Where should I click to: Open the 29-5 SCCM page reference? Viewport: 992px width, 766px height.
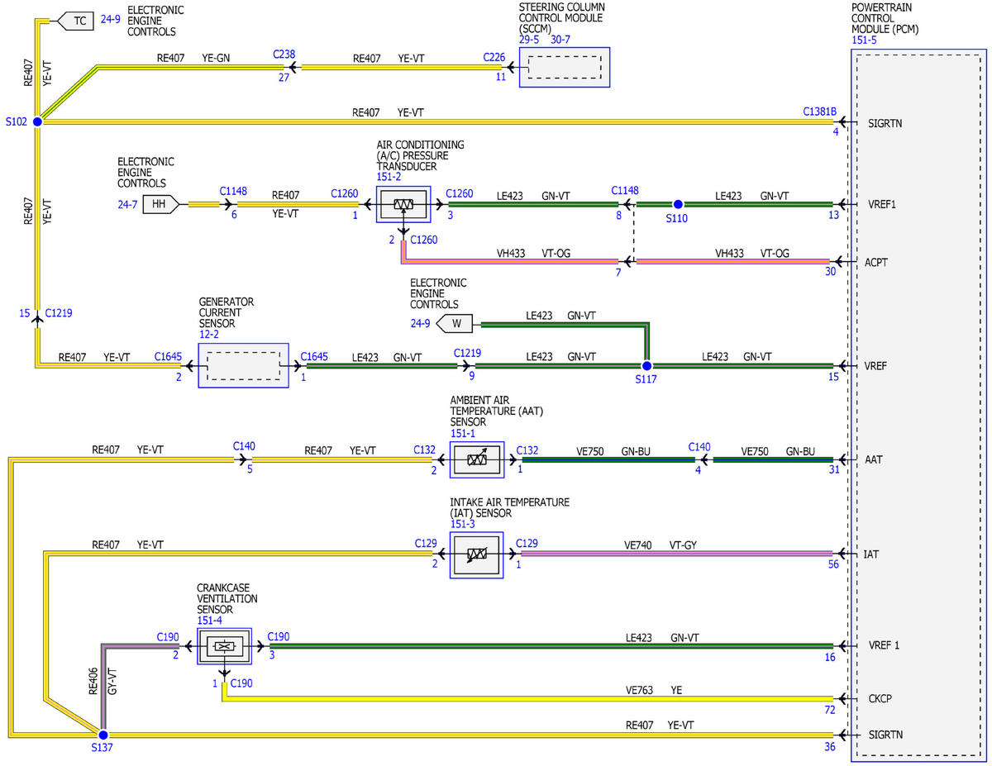pos(531,38)
